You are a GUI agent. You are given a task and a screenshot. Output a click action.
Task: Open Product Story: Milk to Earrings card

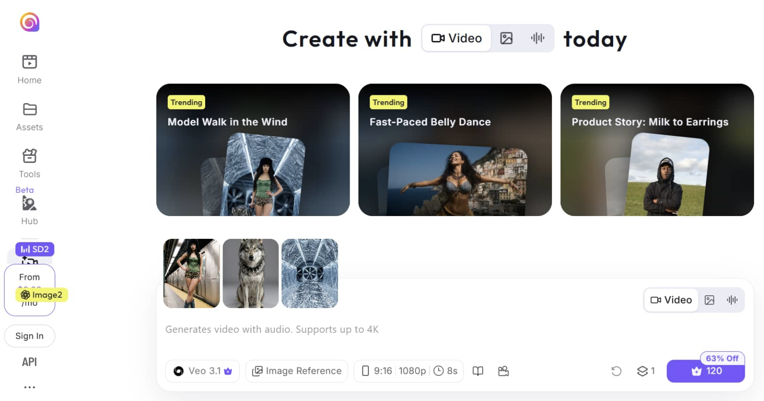tap(657, 150)
